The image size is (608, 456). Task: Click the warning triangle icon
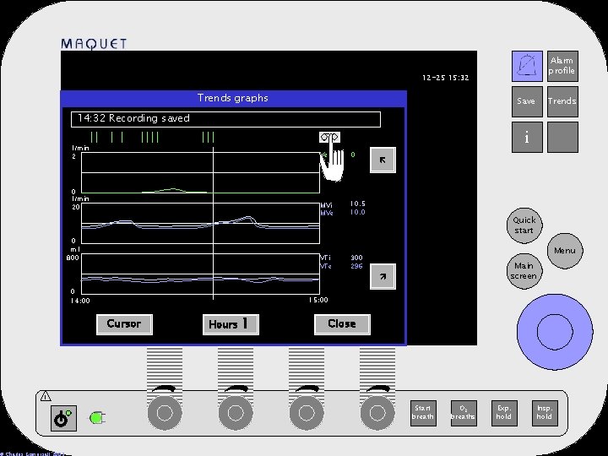46,396
